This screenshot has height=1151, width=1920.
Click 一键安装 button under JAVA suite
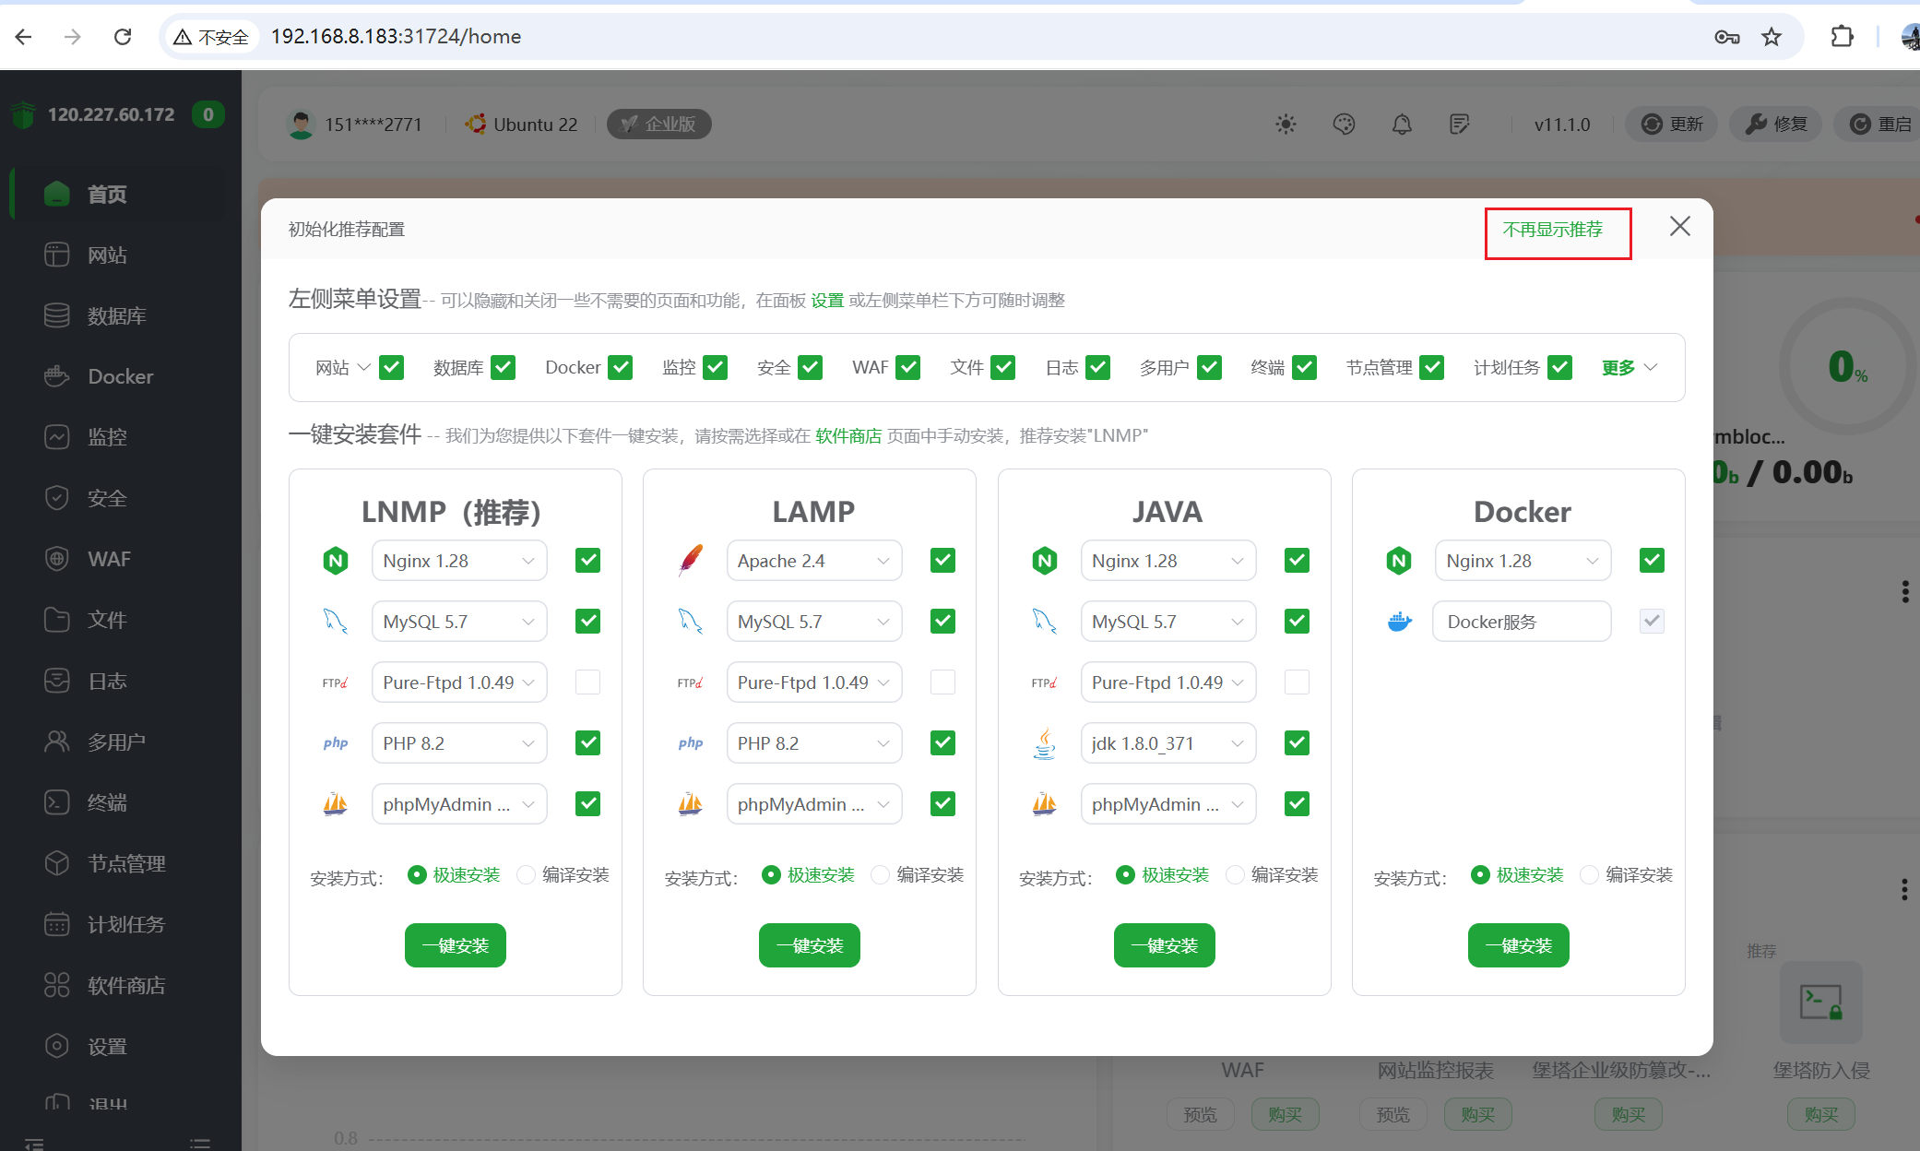pyautogui.click(x=1164, y=945)
